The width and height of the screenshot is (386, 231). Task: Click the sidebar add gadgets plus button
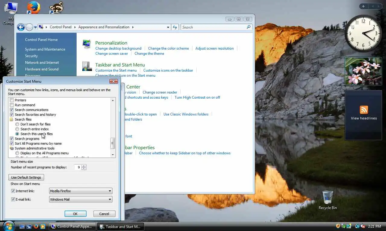click(x=363, y=6)
